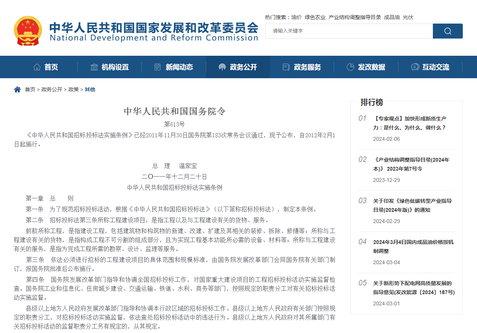Screen dimensions: 477x333
Task: Click the newspaper icon beside 新闻动态
Action: (158, 67)
